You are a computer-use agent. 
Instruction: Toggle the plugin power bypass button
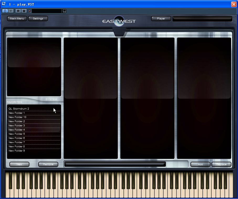click(x=5, y=11)
